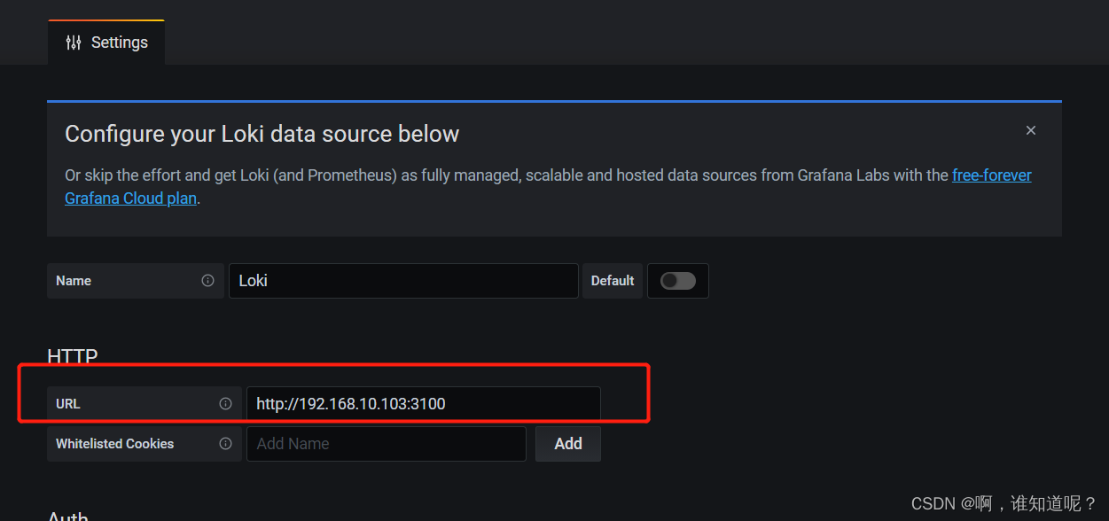Screen dimensions: 1109x521
Task: Click the HTTP section heading
Action: tap(72, 356)
